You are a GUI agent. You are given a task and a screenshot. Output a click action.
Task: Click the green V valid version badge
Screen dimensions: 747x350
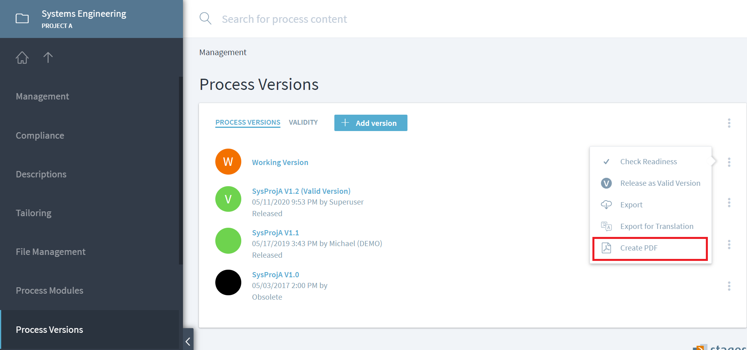pyautogui.click(x=228, y=199)
